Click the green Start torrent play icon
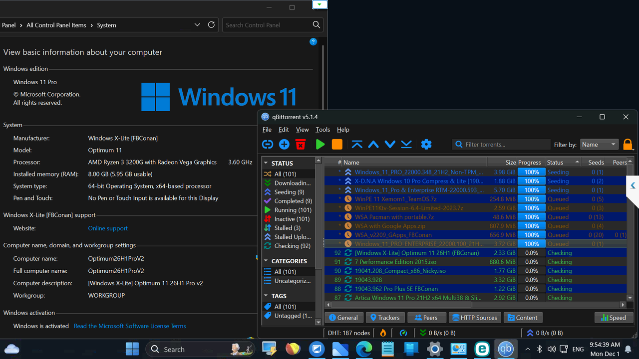Screen dimensions: 639x359 click(x=320, y=144)
